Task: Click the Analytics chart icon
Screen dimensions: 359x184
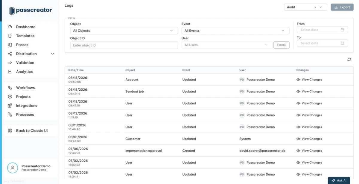Action: coord(10,72)
